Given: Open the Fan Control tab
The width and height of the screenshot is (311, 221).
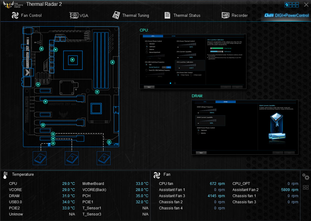Looking at the screenshot, I should (x=27, y=15).
